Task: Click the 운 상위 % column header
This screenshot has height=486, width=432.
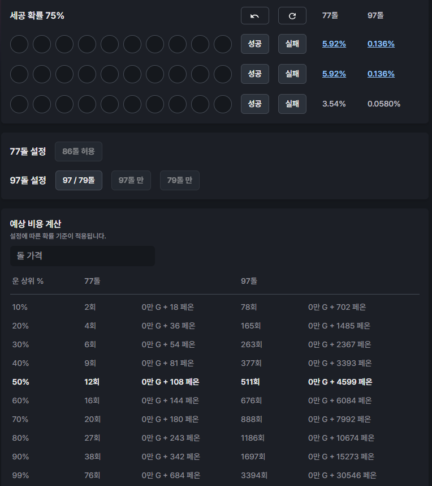Action: click(28, 281)
